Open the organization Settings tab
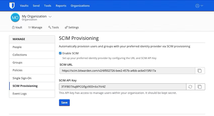The height and width of the screenshot is (116, 214). coord(72,27)
